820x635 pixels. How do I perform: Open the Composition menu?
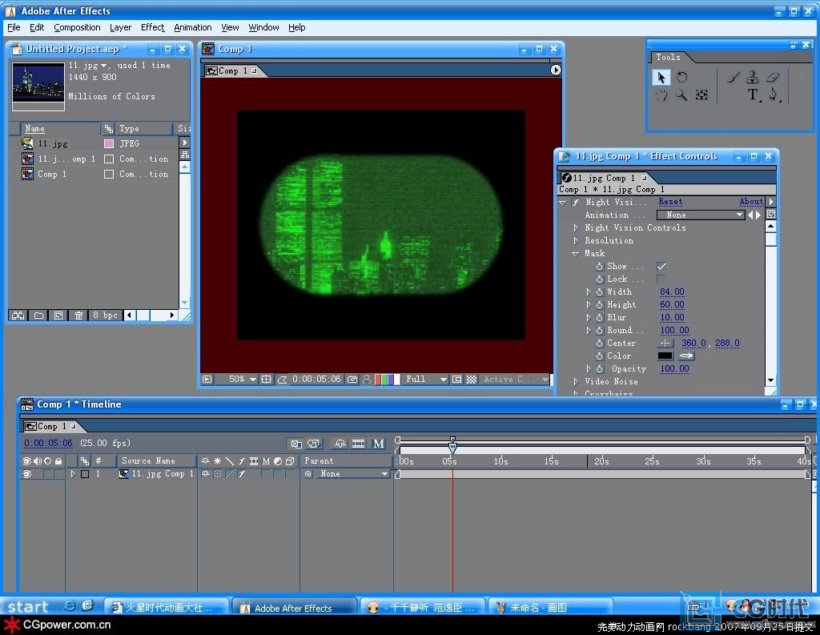(77, 27)
